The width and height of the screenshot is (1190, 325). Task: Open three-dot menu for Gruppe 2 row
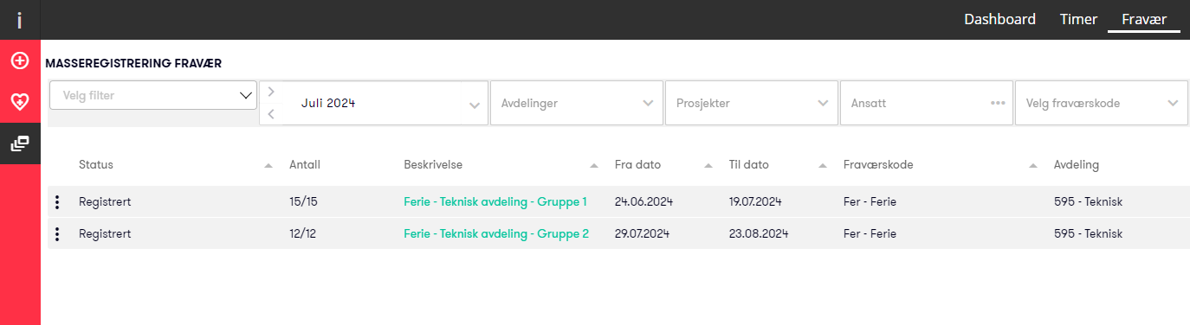57,233
